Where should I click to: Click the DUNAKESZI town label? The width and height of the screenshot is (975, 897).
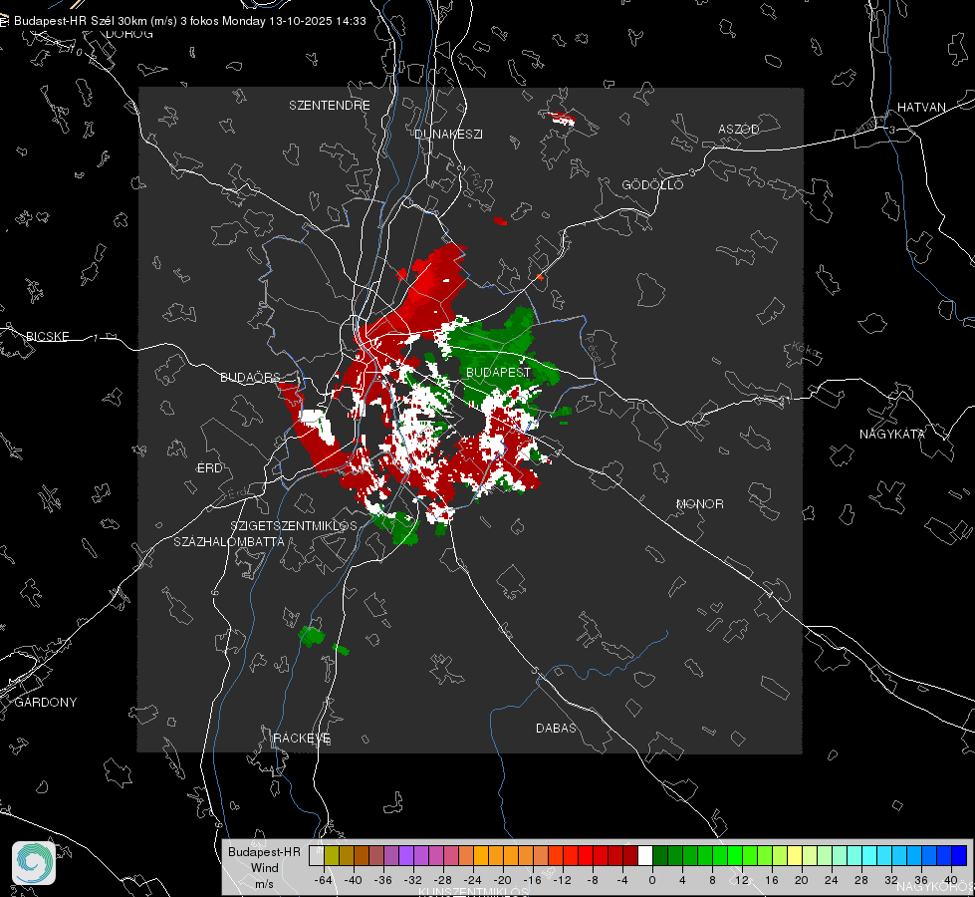click(x=448, y=135)
